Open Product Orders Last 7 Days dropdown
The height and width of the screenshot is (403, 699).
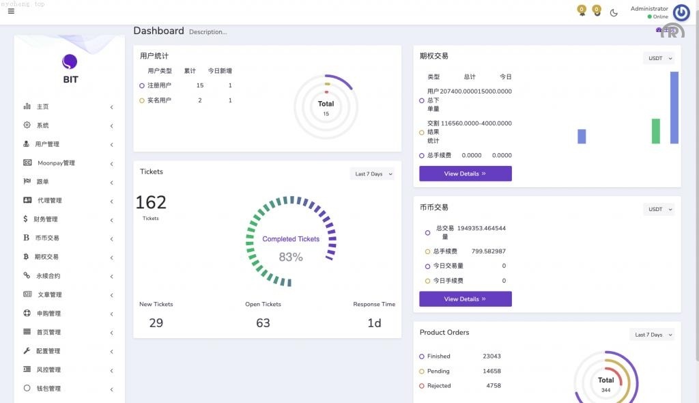(652, 335)
